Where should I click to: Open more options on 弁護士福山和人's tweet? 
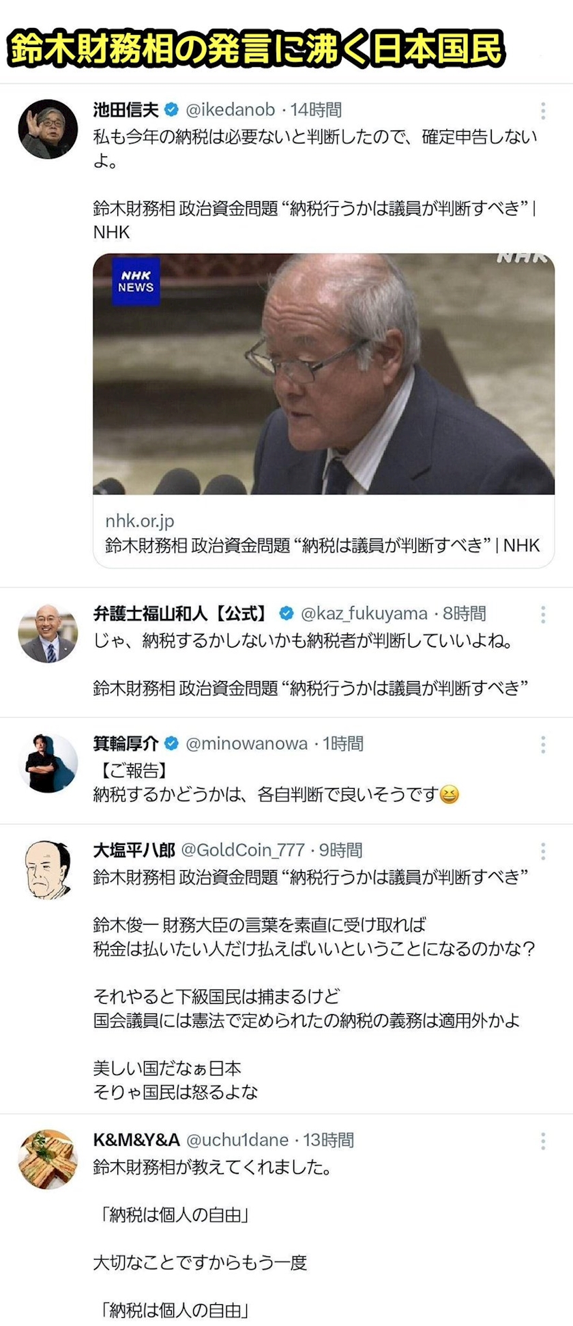542,614
